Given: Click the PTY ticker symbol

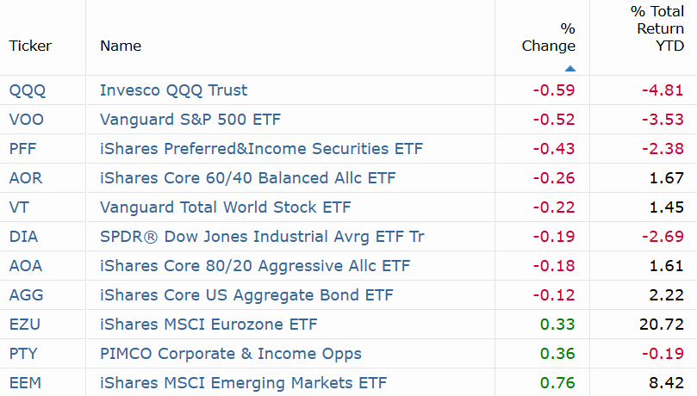Looking at the screenshot, I should click(x=23, y=354).
